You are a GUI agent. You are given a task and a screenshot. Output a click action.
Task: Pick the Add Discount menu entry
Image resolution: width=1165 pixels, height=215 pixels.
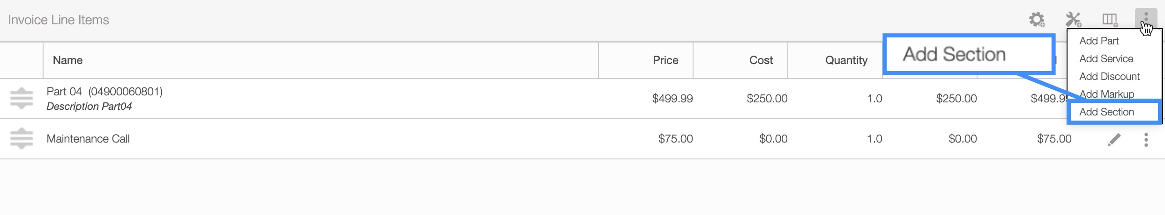(1109, 77)
